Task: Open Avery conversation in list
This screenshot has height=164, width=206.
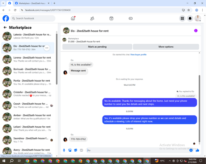Action: click(x=28, y=151)
